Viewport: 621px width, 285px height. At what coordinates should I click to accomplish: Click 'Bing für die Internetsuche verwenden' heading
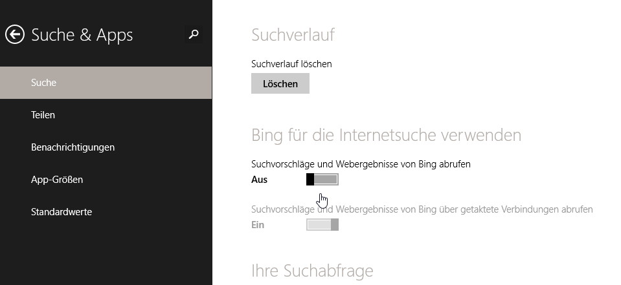pos(386,135)
